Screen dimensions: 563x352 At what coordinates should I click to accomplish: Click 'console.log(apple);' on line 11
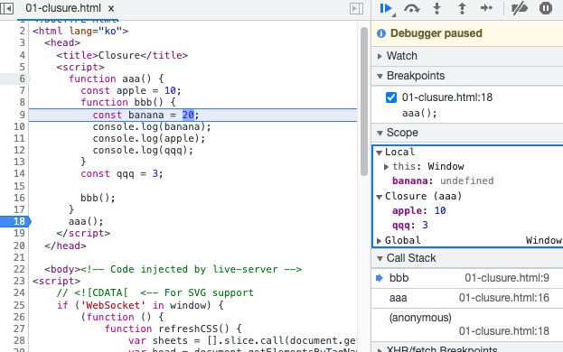[x=148, y=139]
